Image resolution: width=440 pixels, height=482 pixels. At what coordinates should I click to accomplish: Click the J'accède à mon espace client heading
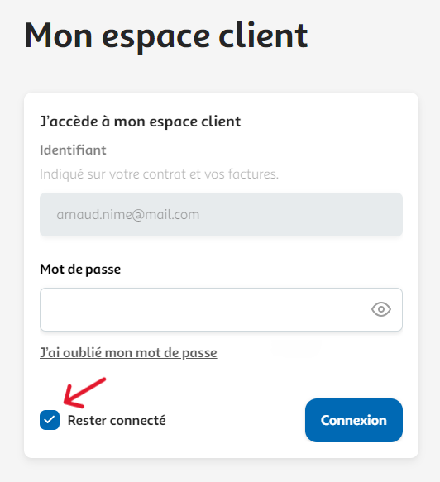pyautogui.click(x=141, y=122)
